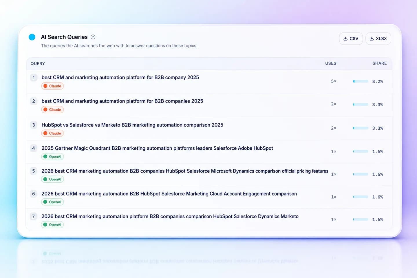Select the HubSpot vs Salesforce vs Marketo query

[x=132, y=125]
